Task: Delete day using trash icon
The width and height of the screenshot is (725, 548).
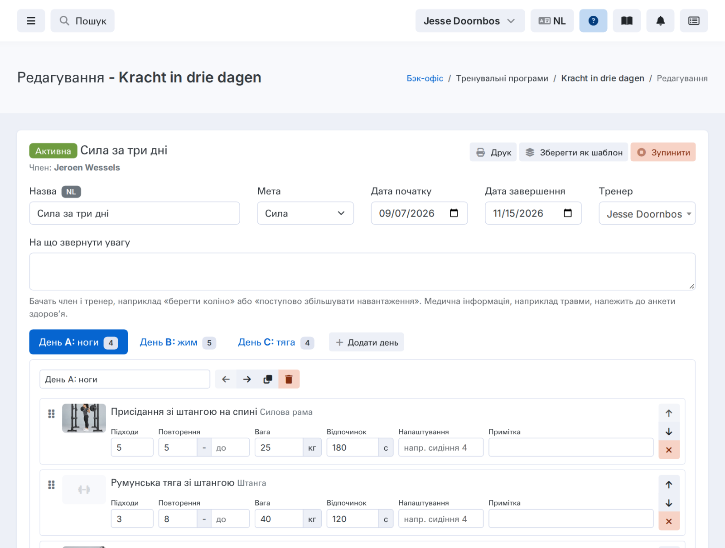Action: [289, 379]
